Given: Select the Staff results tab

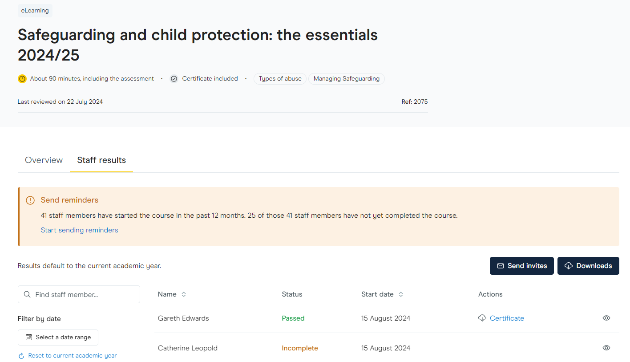Looking at the screenshot, I should pos(101,160).
